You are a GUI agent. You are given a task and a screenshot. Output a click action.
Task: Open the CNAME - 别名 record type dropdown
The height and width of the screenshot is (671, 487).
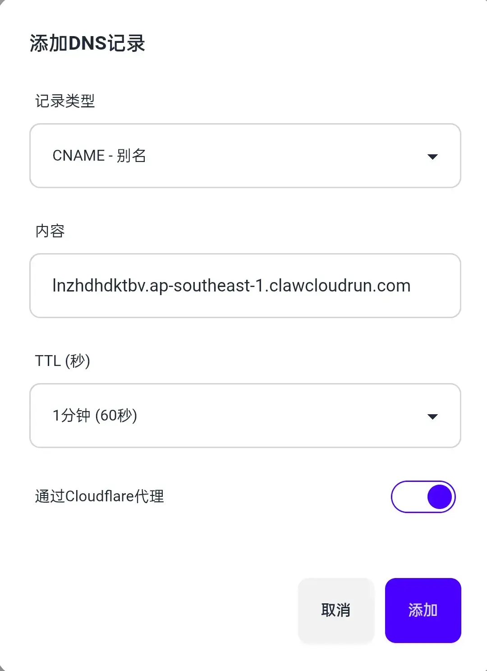[245, 156]
